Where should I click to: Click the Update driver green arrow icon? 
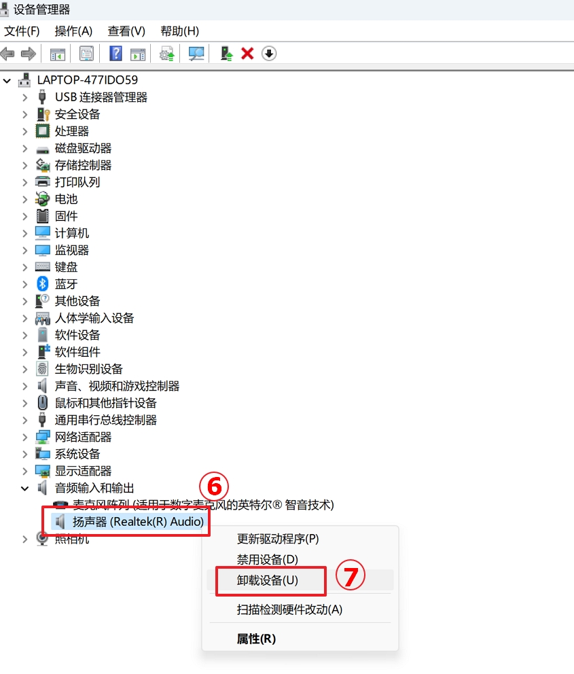pyautogui.click(x=226, y=54)
